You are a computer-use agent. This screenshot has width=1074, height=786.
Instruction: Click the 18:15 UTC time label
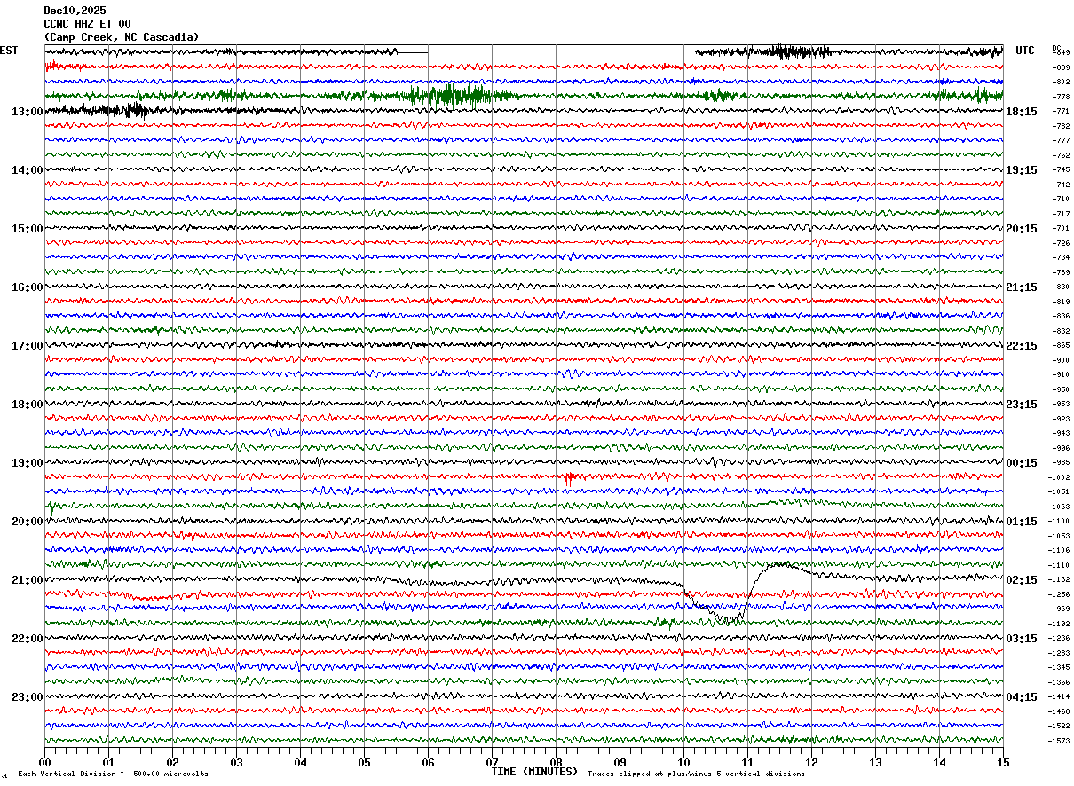(x=1022, y=112)
